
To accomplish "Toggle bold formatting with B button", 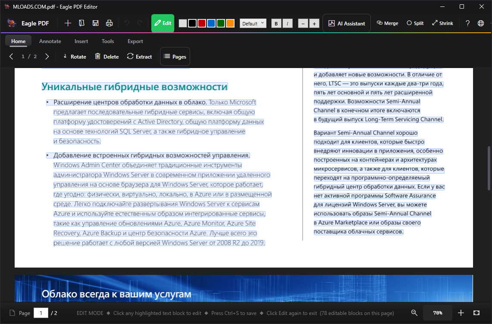I will (276, 24).
